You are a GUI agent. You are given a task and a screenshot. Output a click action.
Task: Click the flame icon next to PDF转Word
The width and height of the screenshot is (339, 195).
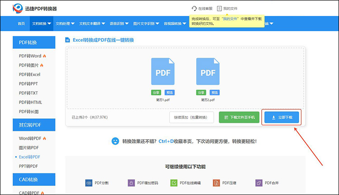pyautogui.click(x=45, y=56)
